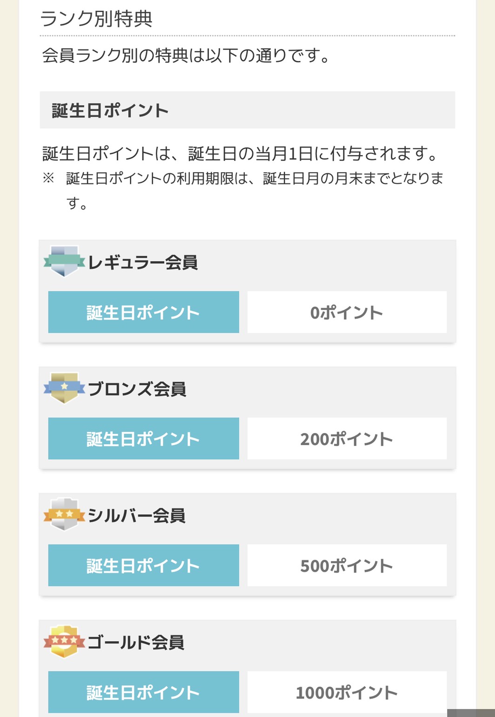The height and width of the screenshot is (717, 495).
Task: Click the Bronze member one-star badge icon
Action: point(64,388)
